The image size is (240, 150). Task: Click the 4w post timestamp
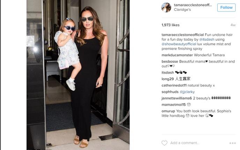[x=233, y=25]
